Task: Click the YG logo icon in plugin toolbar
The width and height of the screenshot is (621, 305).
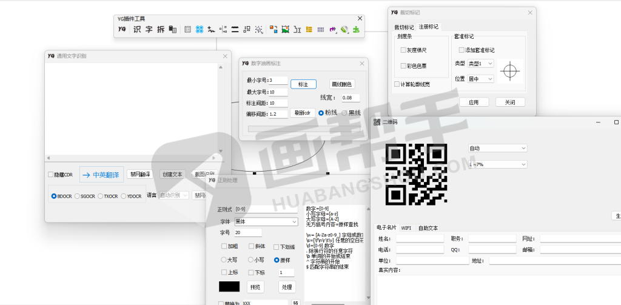Action: pyautogui.click(x=122, y=29)
